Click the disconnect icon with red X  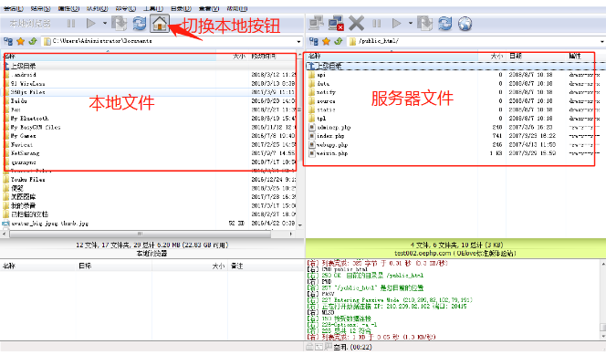pyautogui.click(x=336, y=24)
